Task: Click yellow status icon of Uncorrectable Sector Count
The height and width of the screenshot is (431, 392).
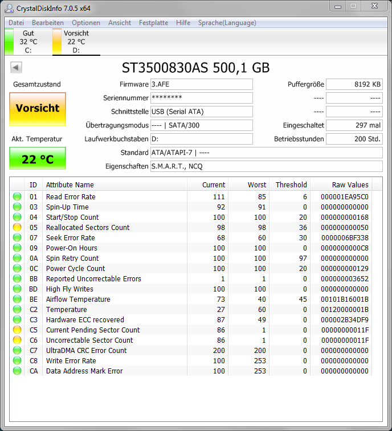Action: 17,340
